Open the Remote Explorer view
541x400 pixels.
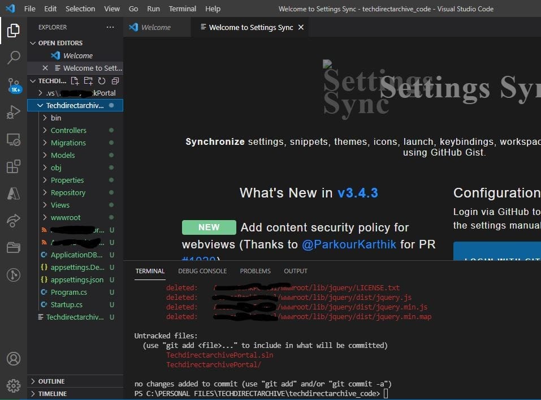pos(14,139)
